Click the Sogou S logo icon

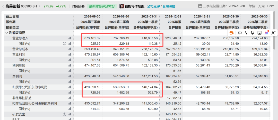tap(232, 33)
